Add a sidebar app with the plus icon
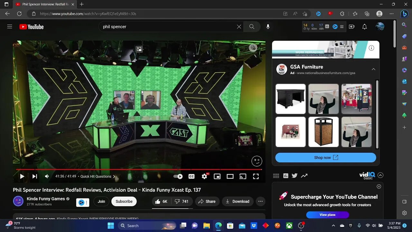Image resolution: width=412 pixels, height=232 pixels. [x=404, y=128]
